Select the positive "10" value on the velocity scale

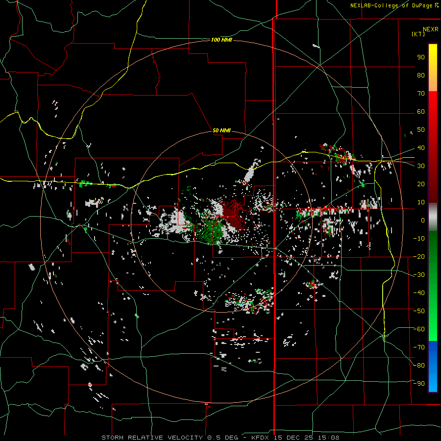421,202
